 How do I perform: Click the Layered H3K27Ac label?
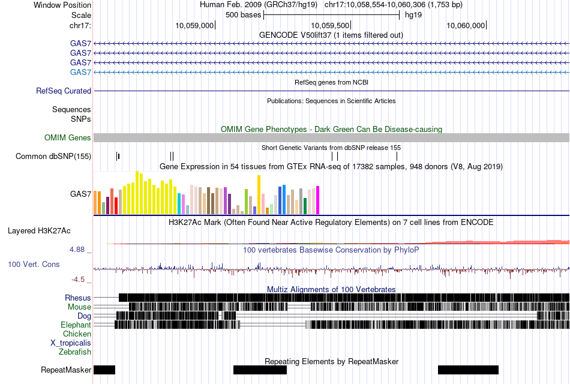[x=39, y=231]
